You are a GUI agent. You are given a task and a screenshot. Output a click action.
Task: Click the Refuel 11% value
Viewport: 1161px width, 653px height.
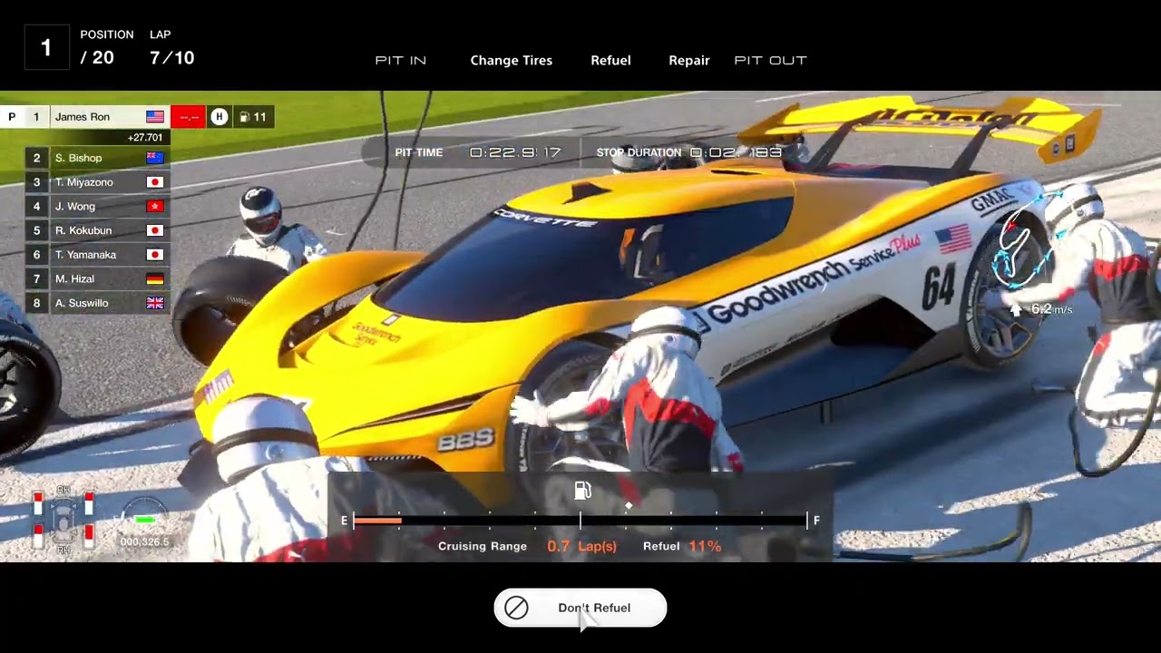coord(705,546)
